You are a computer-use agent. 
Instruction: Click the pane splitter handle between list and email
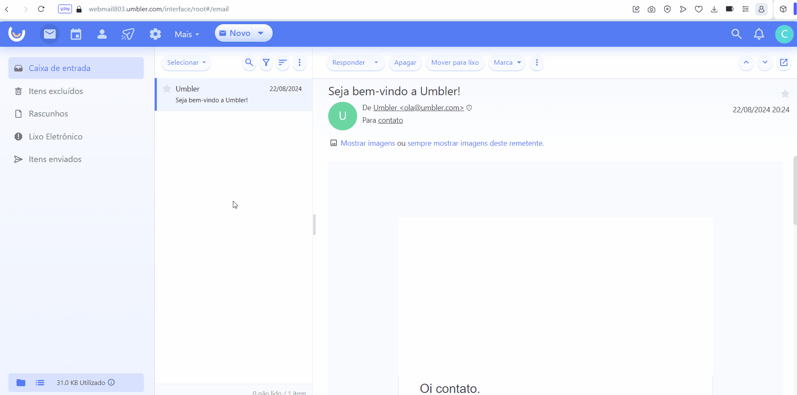pyautogui.click(x=314, y=225)
